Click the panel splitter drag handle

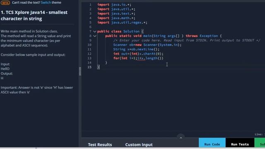80,71
